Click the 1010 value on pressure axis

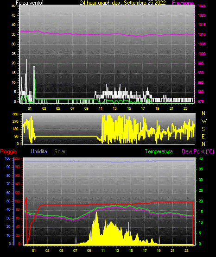(x=202, y=34)
